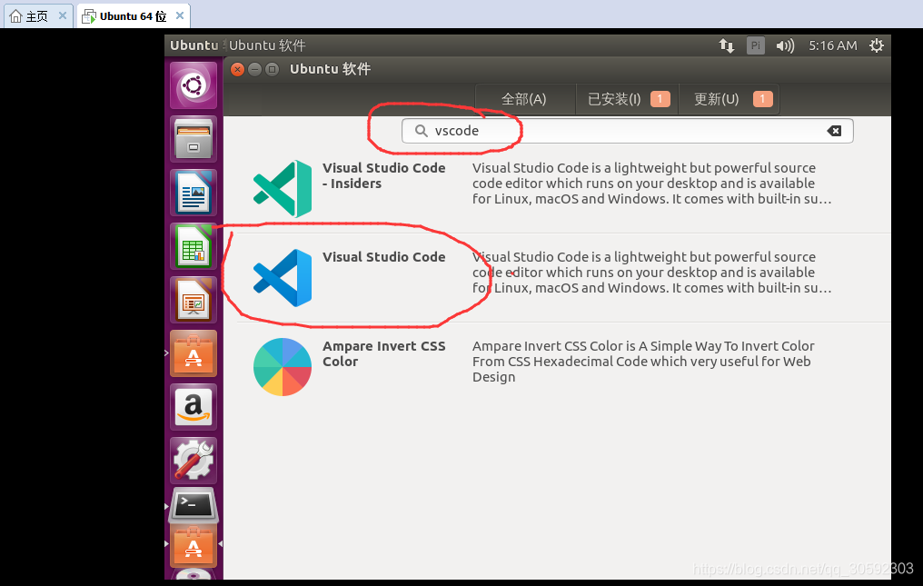The height and width of the screenshot is (586, 923).
Task: Open the Amazon launcher icon
Action: click(x=194, y=407)
